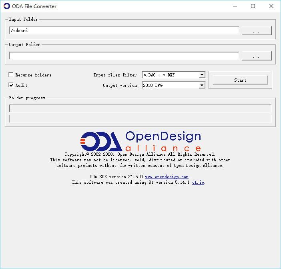Minimize the ODA File Converter window
This screenshot has height=269, width=281.
pyautogui.click(x=235, y=6)
